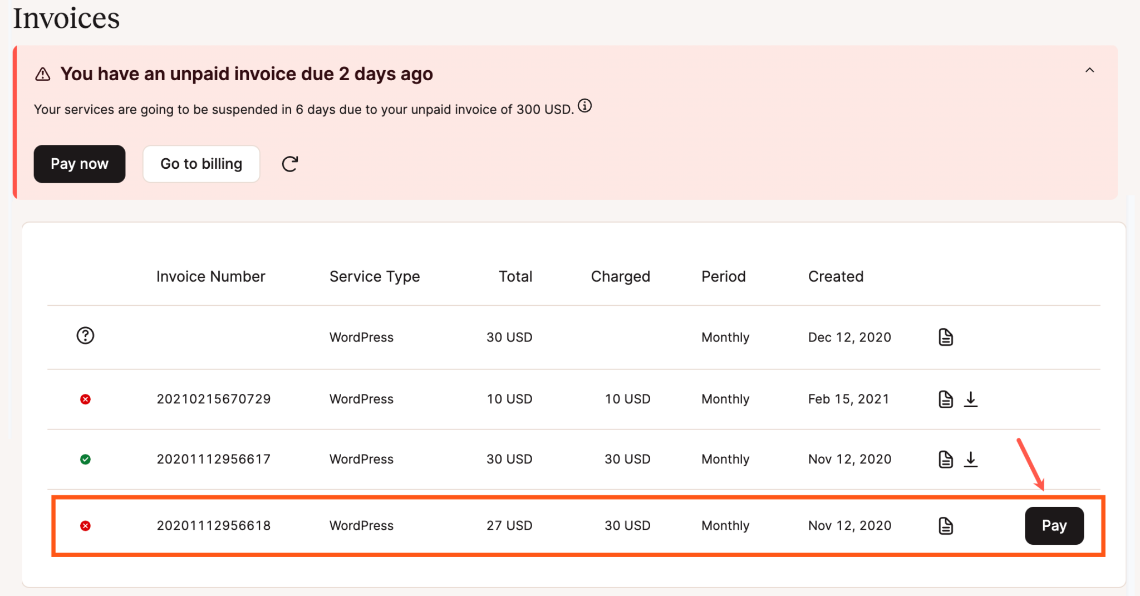Viewport: 1140px width, 596px height.
Task: Click the refresh icon next to Go to billing
Action: tap(289, 163)
